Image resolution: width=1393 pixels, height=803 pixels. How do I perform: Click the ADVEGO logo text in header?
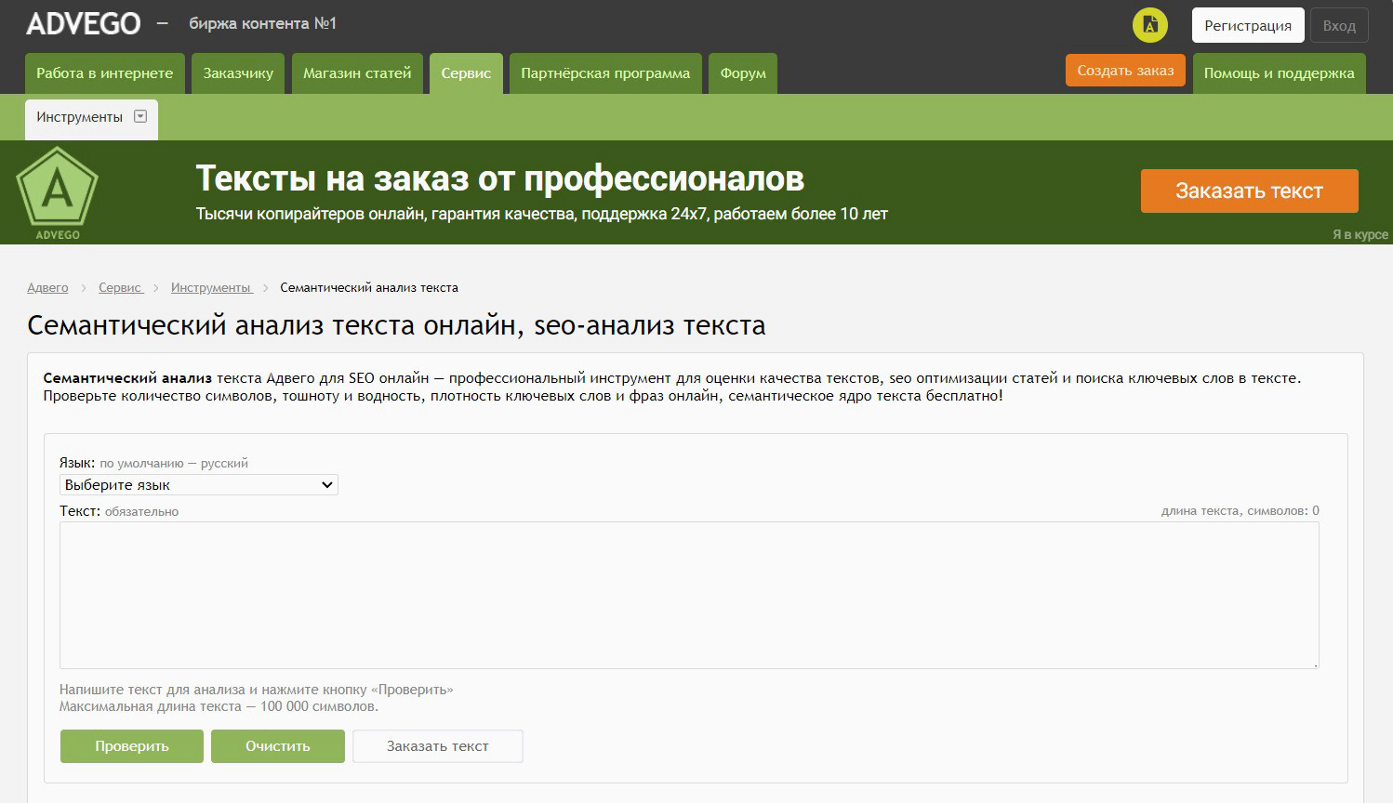point(84,23)
